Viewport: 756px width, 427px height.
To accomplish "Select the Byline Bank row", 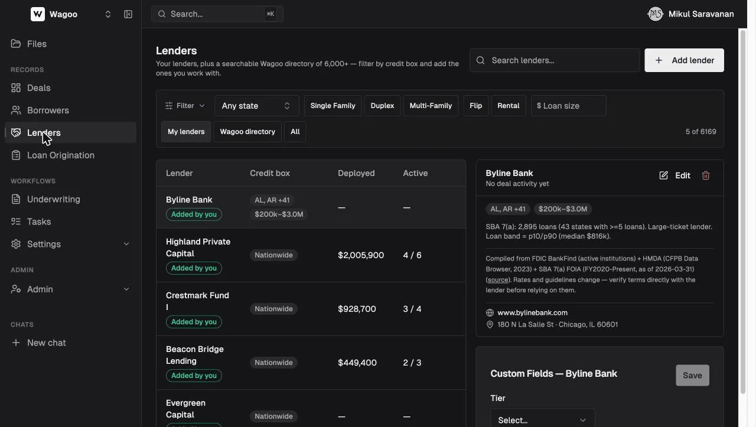I will 311,207.
